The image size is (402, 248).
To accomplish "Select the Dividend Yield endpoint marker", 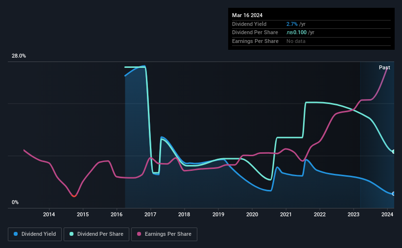I will pyautogui.click(x=394, y=194).
